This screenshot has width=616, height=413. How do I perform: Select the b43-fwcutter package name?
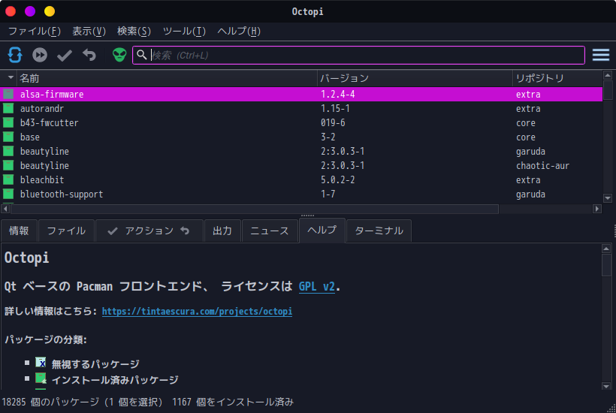click(x=49, y=123)
